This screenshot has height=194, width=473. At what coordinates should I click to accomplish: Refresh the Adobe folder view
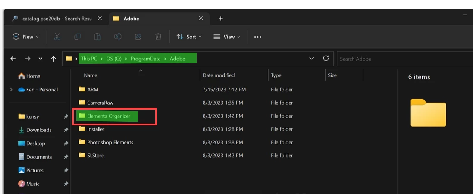[326, 59]
